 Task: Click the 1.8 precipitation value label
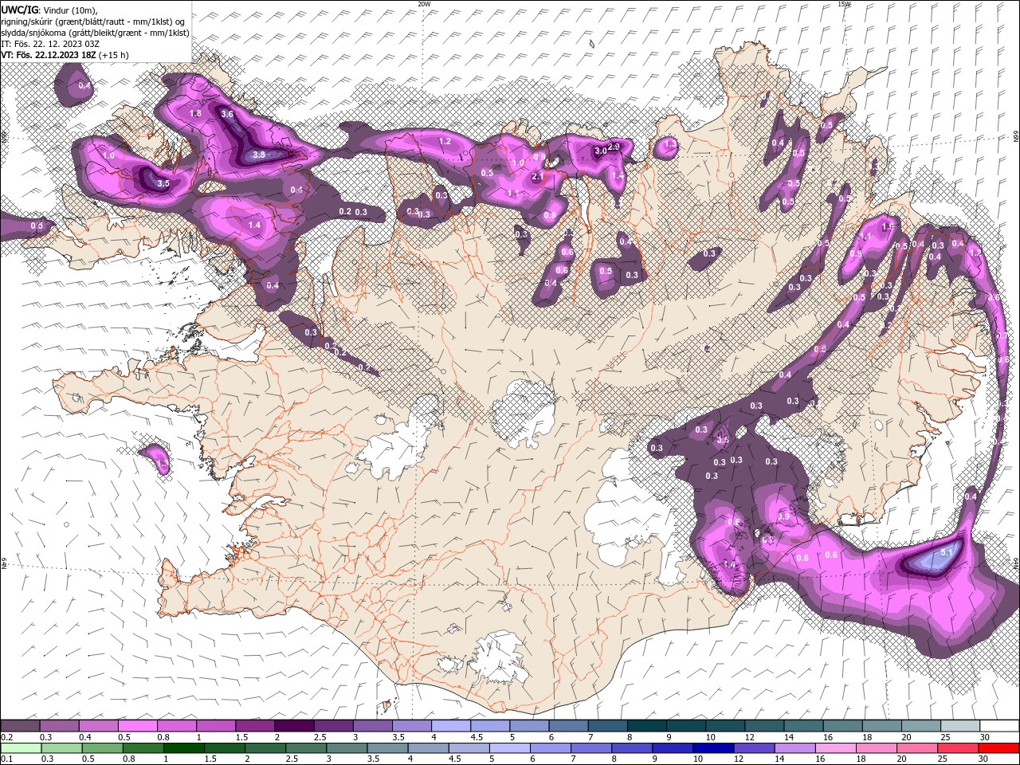coord(195,114)
